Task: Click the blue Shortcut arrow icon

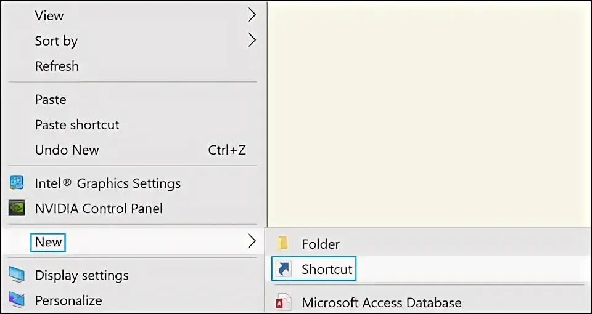Action: click(283, 270)
